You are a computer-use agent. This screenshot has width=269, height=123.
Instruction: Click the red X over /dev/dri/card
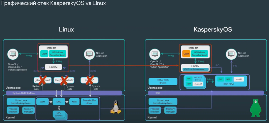(42, 80)
